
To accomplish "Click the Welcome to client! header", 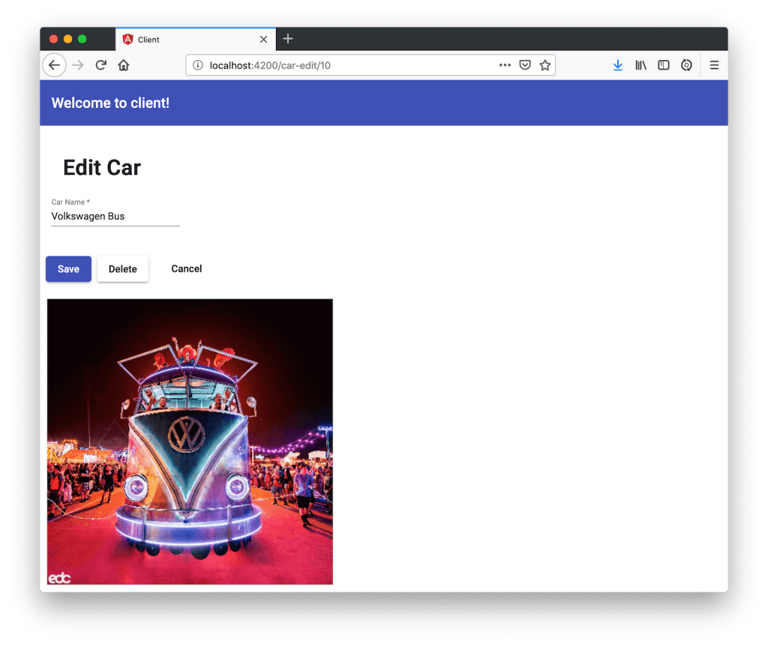I will click(x=110, y=103).
